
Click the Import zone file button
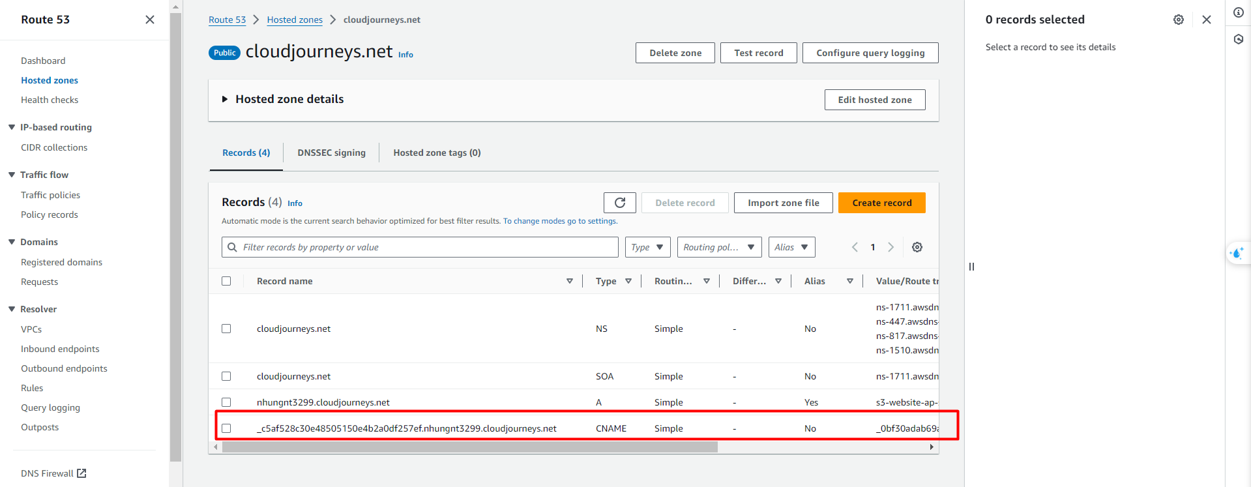click(784, 203)
